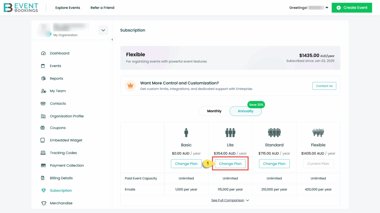380x213 pixels.
Task: Click the Create Event button
Action: [x=352, y=8]
